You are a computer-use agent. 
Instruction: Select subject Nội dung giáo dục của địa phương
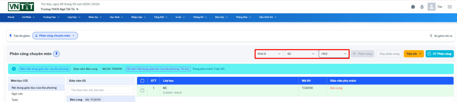36,88
